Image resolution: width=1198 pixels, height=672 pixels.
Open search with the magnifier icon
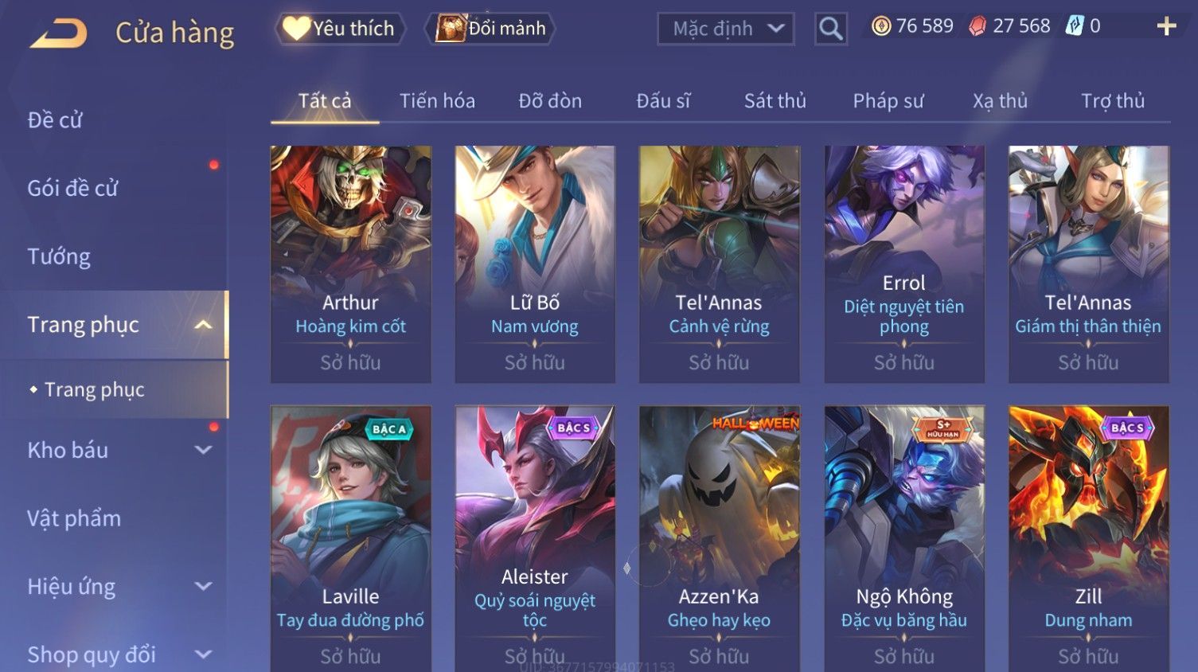point(830,29)
